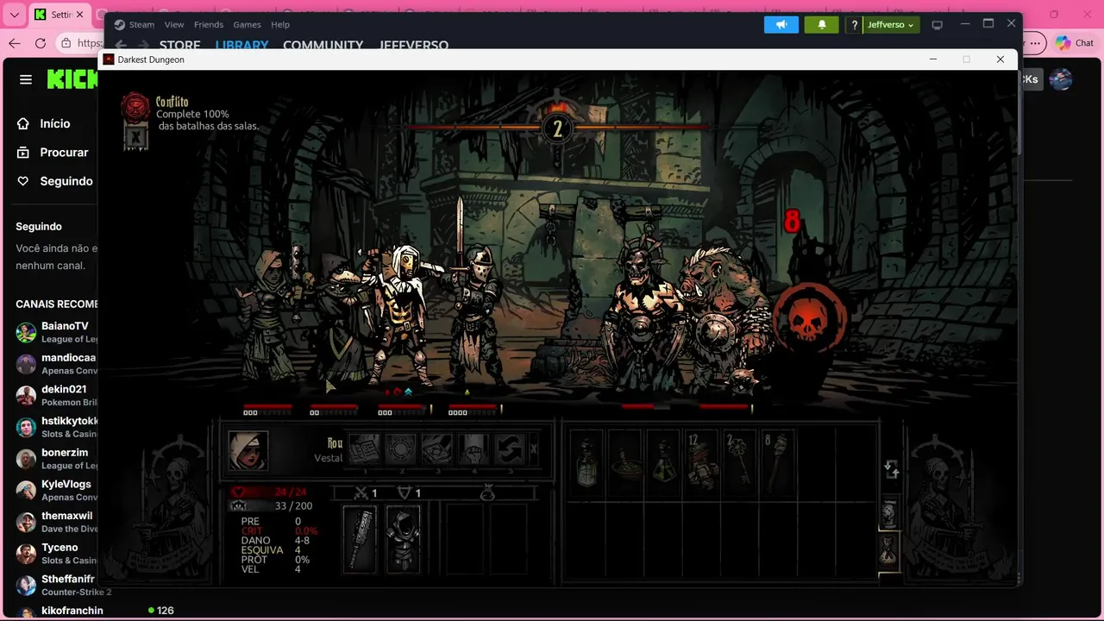Select the skeleton key item in inventory
The image size is (1104, 621).
click(739, 463)
